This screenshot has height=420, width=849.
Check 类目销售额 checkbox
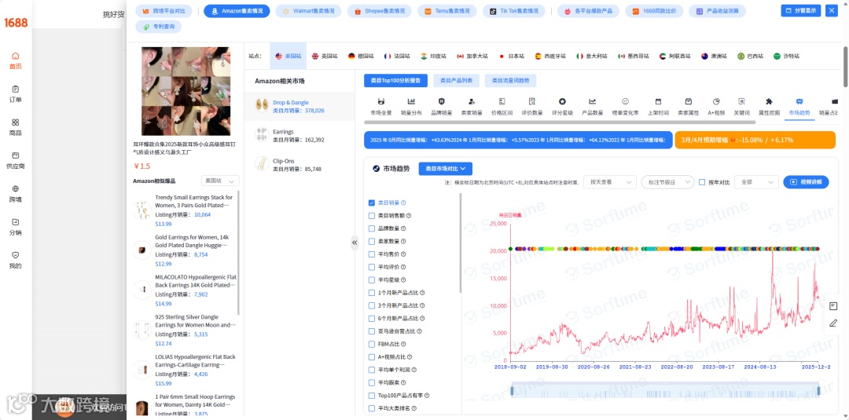click(x=371, y=216)
